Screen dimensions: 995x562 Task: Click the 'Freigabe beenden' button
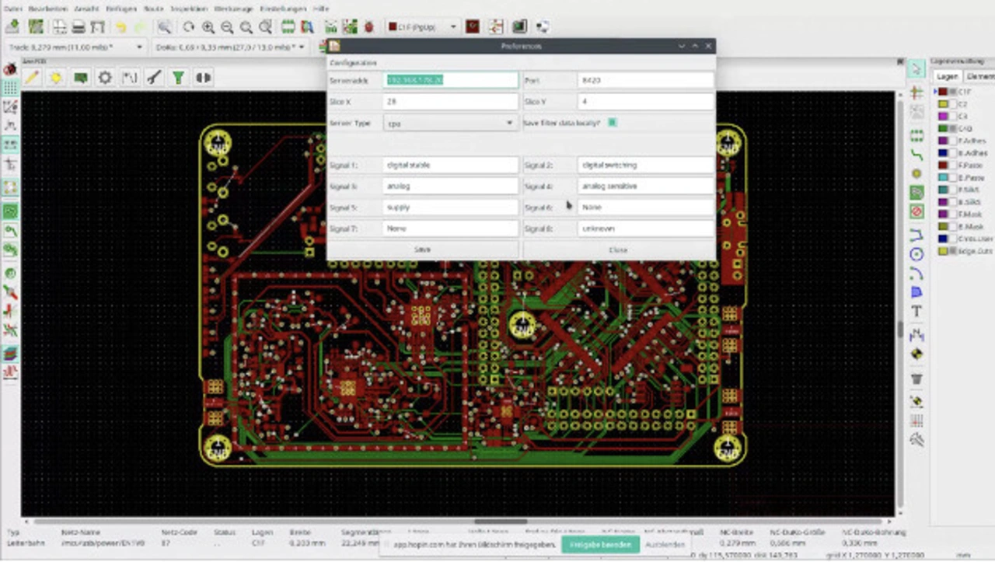(600, 544)
